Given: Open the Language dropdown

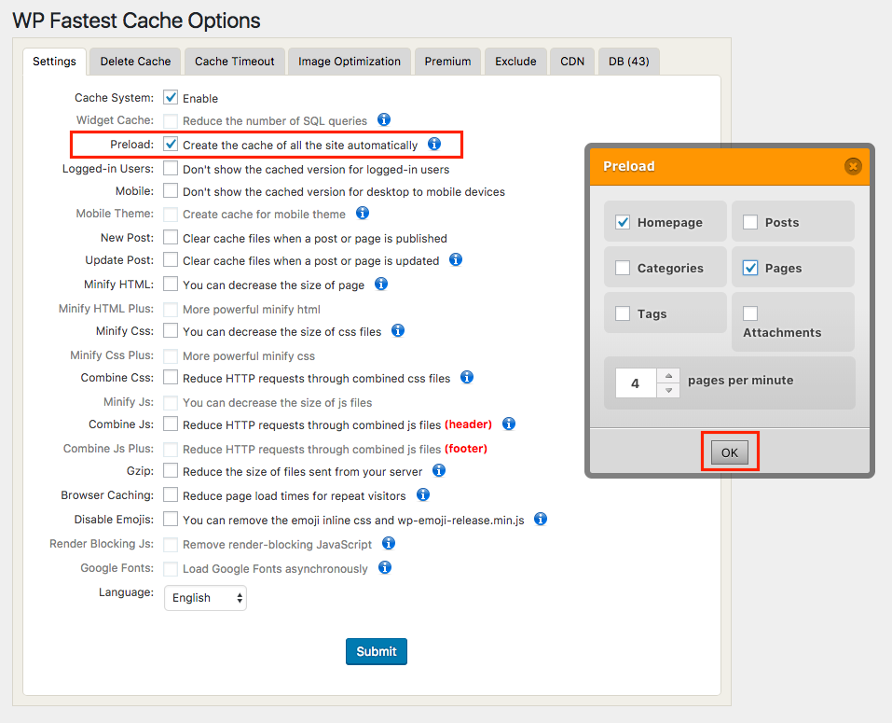Looking at the screenshot, I should pyautogui.click(x=205, y=598).
